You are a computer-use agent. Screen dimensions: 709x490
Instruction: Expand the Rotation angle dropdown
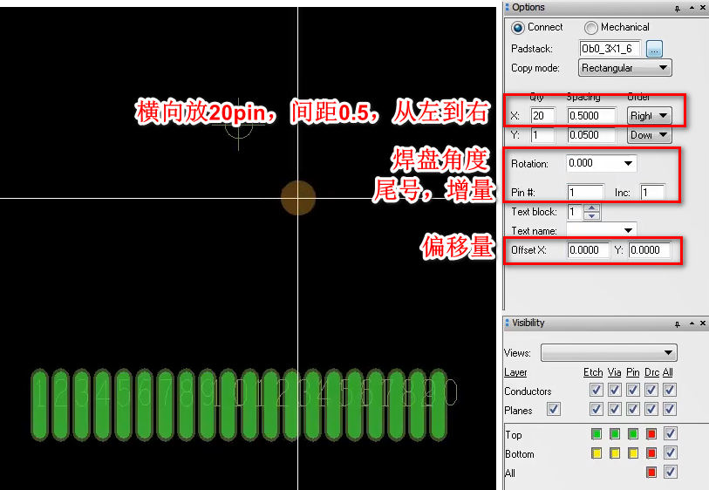pyautogui.click(x=601, y=163)
